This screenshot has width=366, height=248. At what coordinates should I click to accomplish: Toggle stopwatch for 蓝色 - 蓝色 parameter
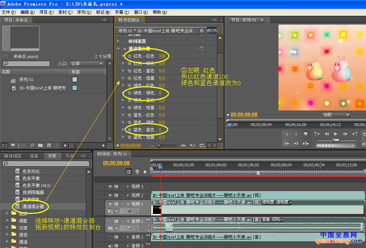click(x=129, y=130)
